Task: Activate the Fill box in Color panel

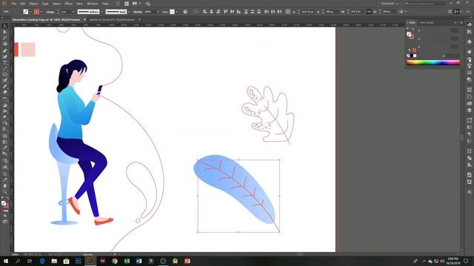Action: (409, 35)
